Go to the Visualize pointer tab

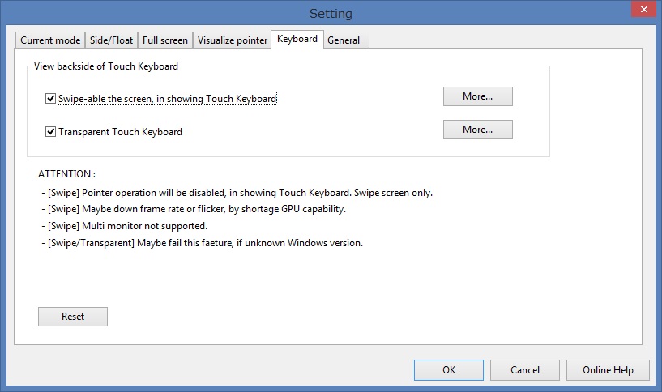click(233, 40)
